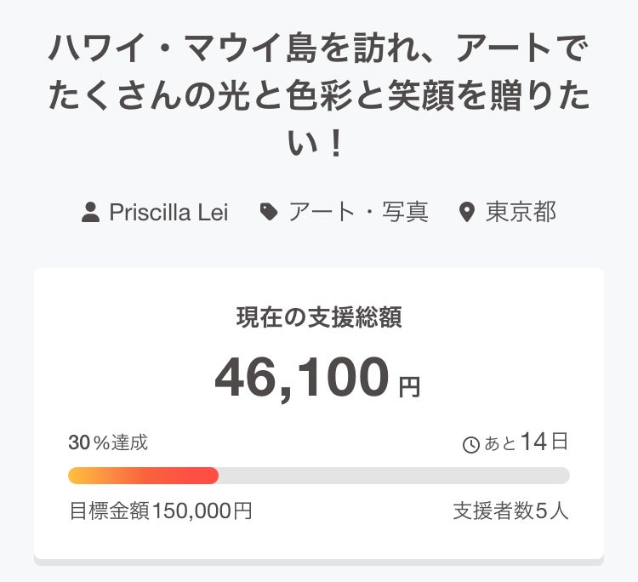Open Priscilla Lei's author profile
This screenshot has height=582, width=638.
[168, 212]
